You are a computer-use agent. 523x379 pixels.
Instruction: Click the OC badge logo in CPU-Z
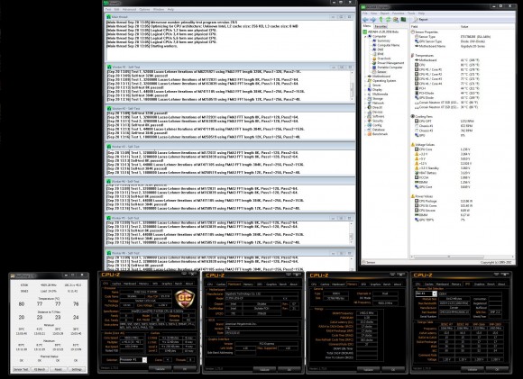pyautogui.click(x=185, y=298)
